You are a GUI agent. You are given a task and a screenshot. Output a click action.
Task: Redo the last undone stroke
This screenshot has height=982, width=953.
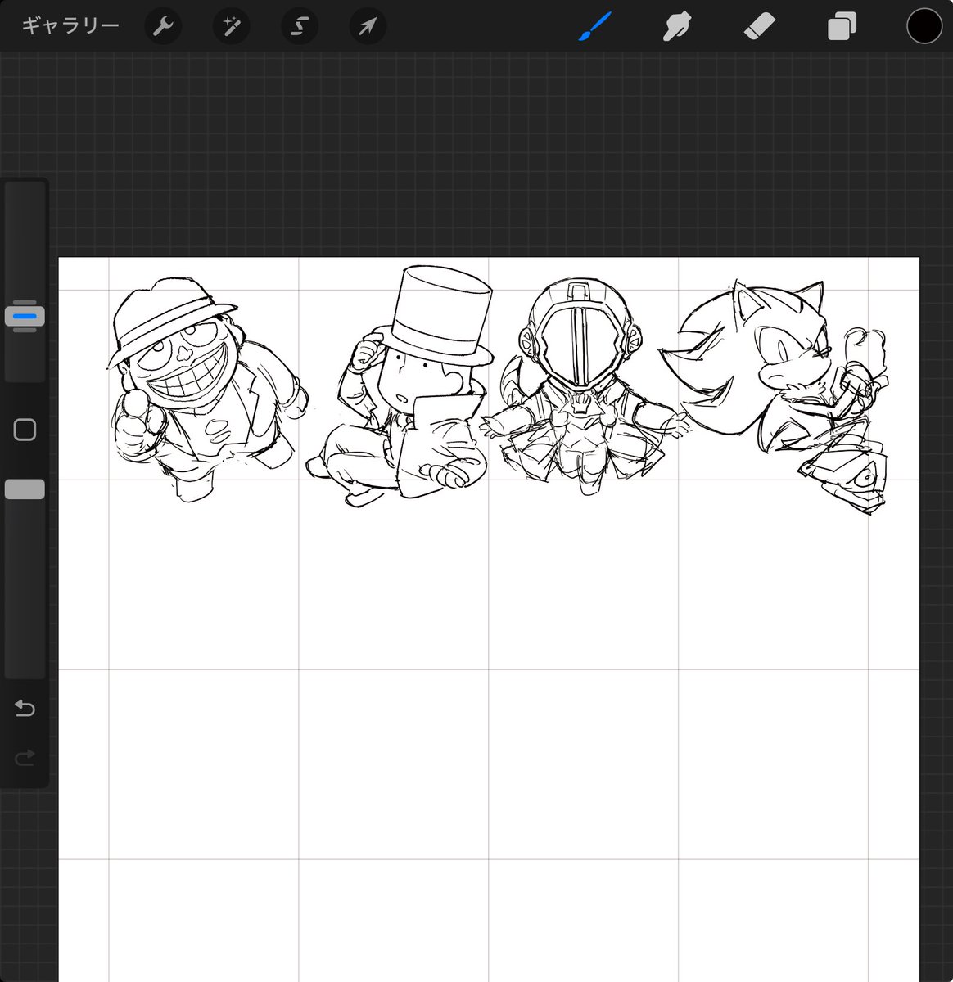pyautogui.click(x=25, y=758)
